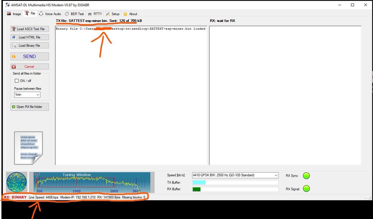Click the 2800 frequency label in tuning window
This screenshot has height=219, width=373.
click(114, 191)
